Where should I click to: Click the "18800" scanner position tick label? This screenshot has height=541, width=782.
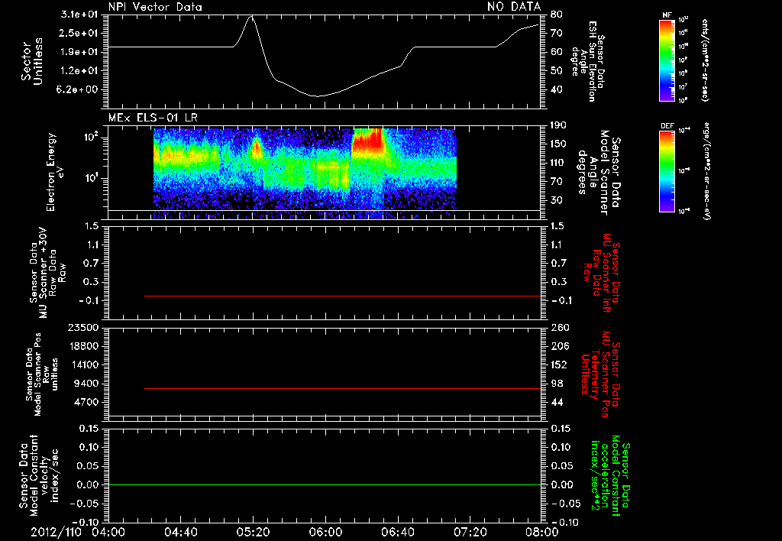(x=83, y=346)
